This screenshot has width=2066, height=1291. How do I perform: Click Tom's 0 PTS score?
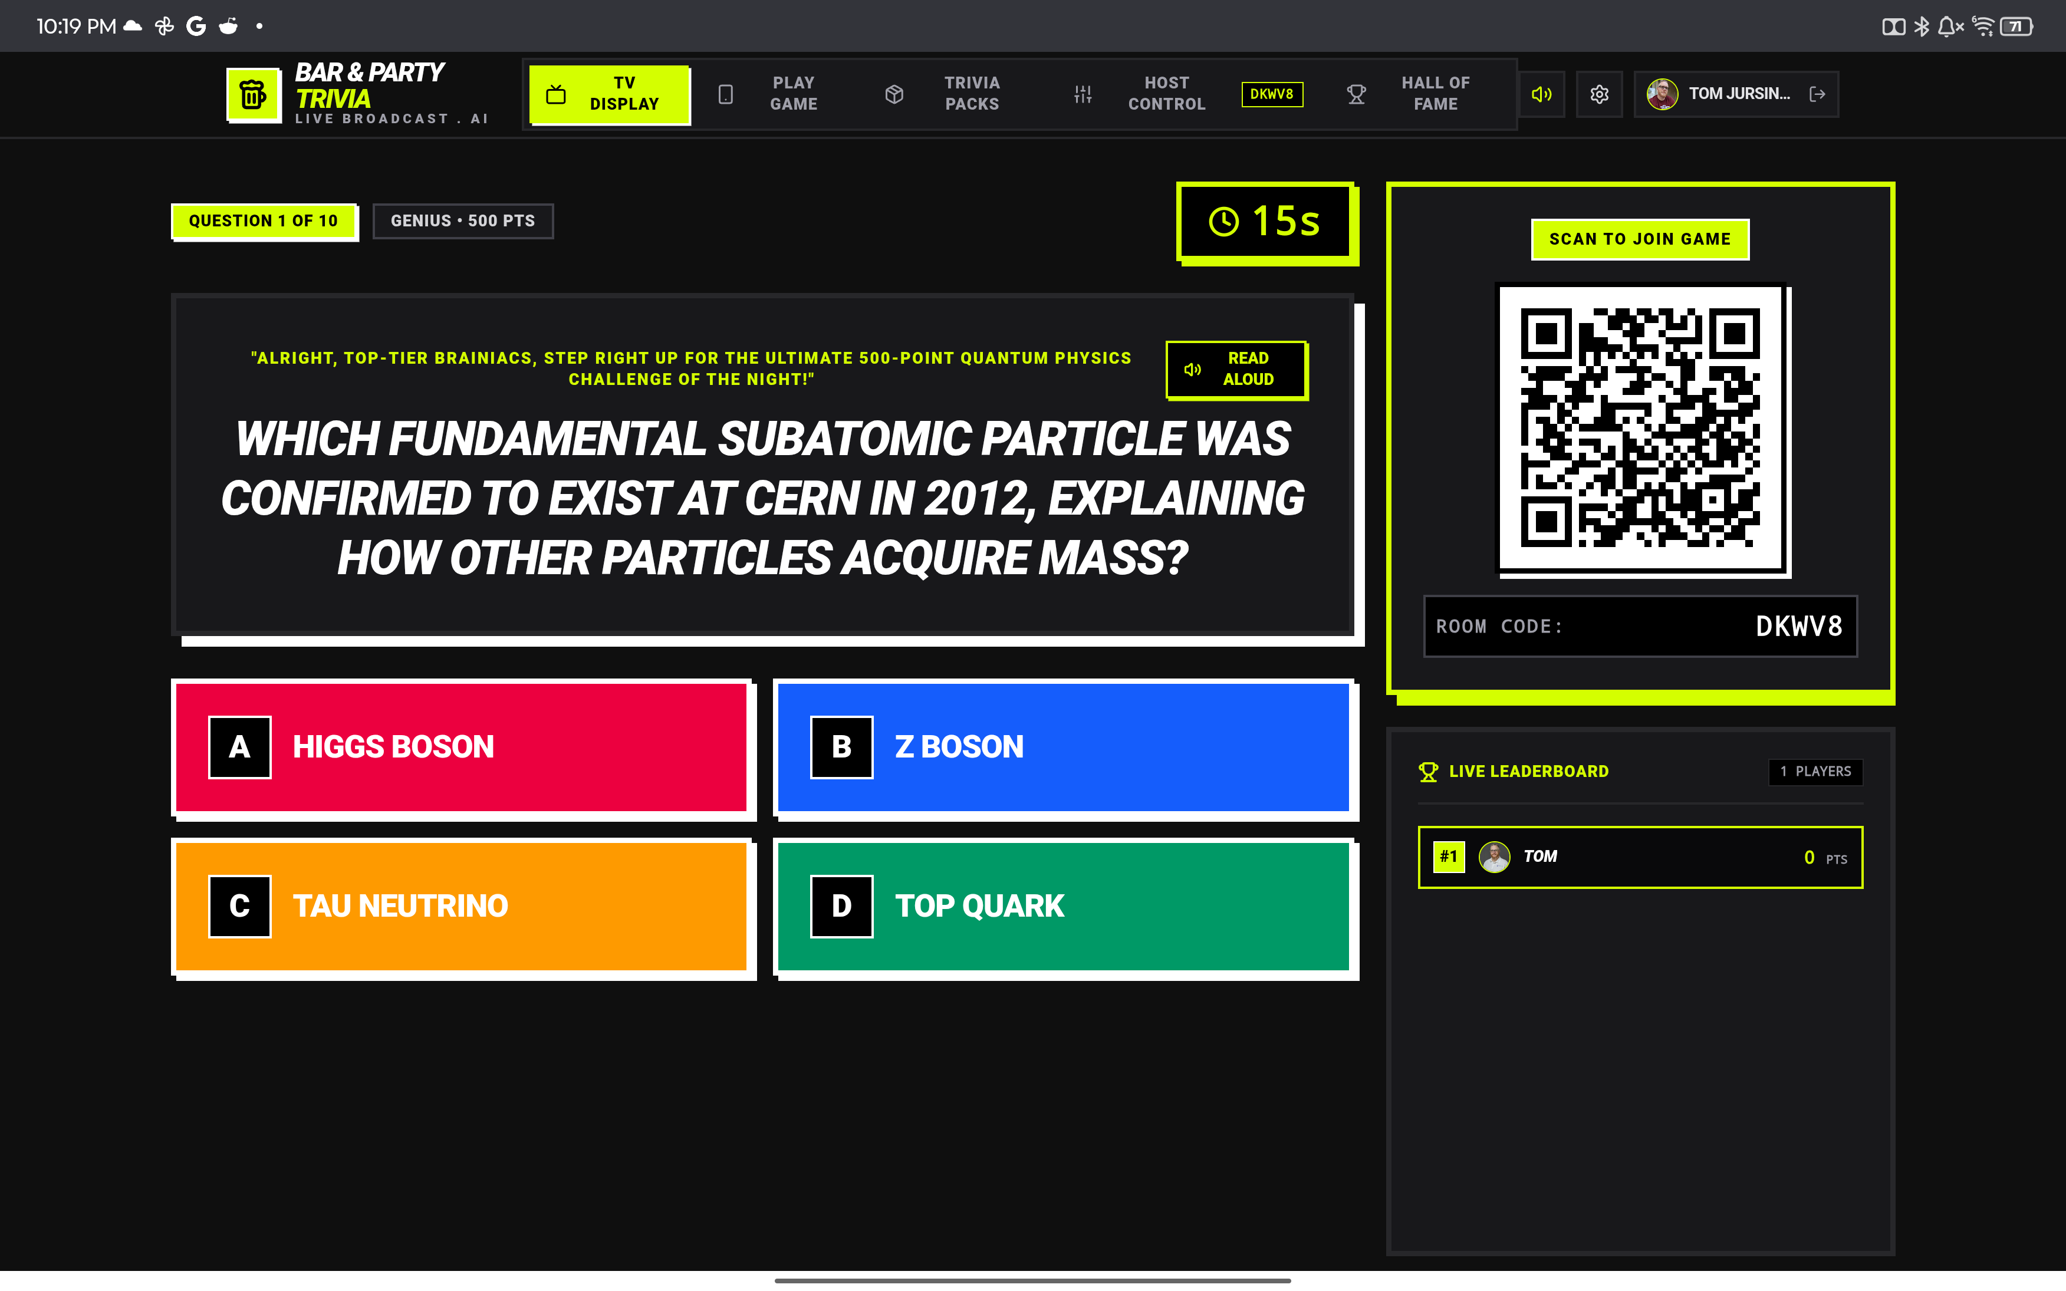tap(1825, 858)
